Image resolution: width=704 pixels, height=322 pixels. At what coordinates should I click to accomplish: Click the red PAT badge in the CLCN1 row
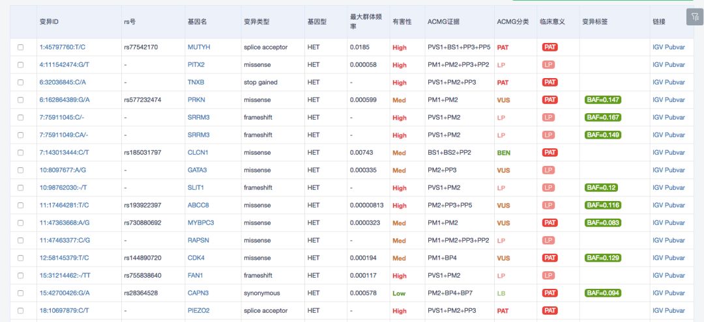tap(550, 153)
